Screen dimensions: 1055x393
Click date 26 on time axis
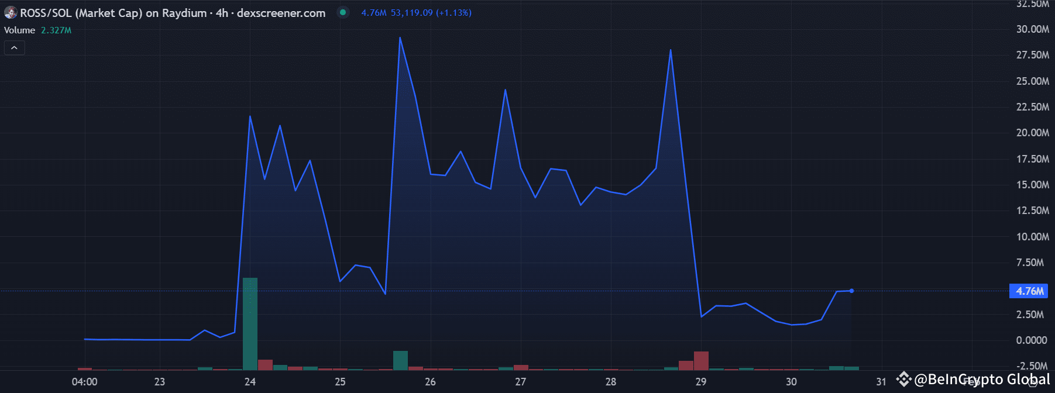pos(430,382)
